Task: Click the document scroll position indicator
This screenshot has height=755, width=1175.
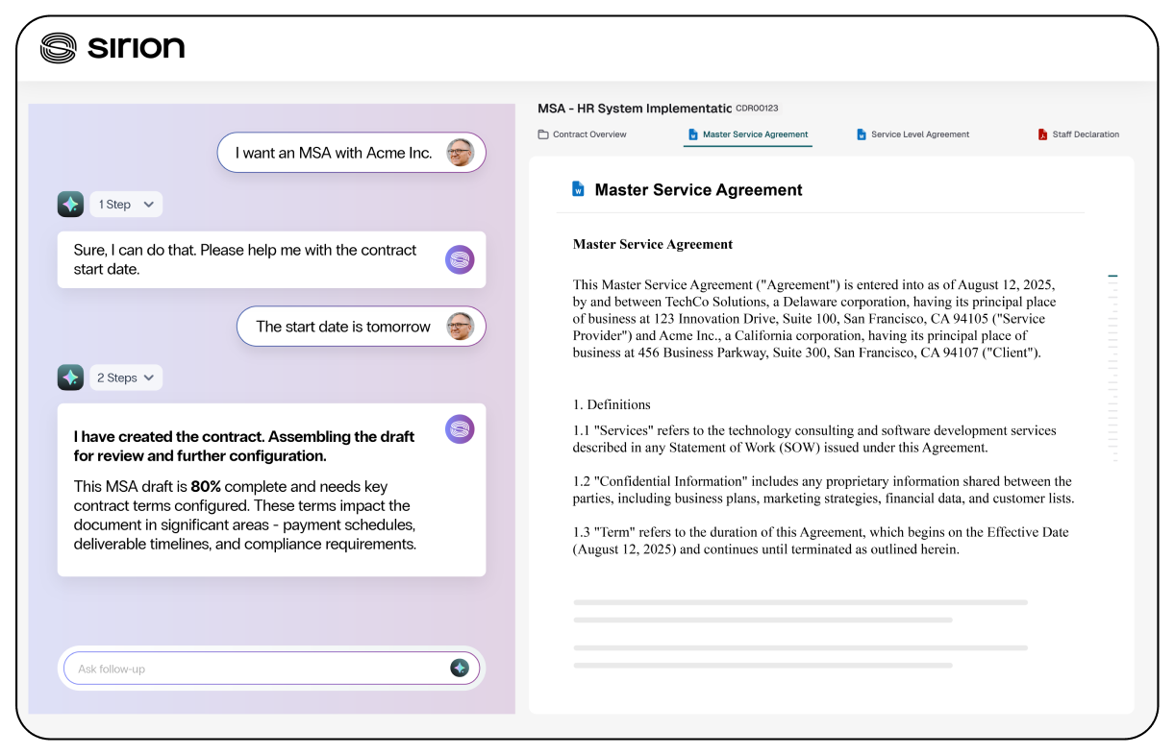Action: pos(1112,277)
